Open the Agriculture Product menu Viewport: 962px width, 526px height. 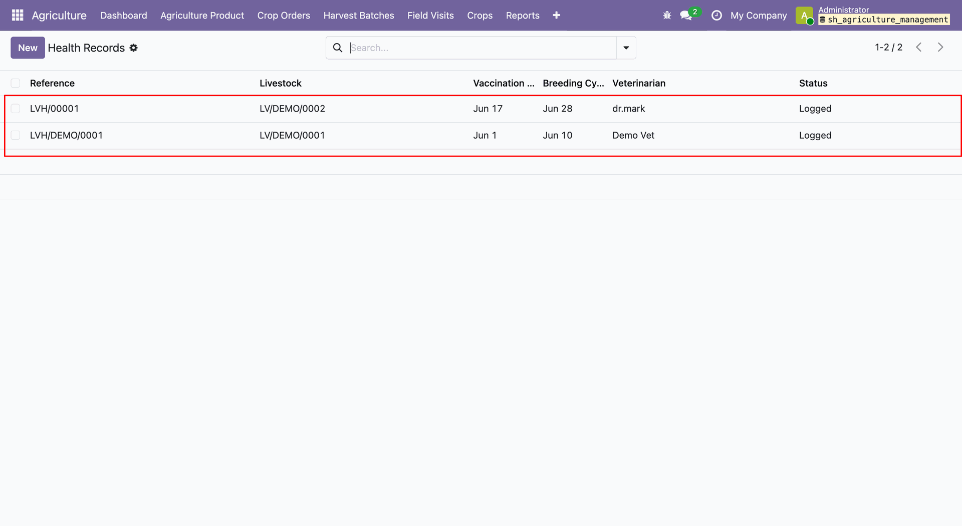[x=202, y=16]
